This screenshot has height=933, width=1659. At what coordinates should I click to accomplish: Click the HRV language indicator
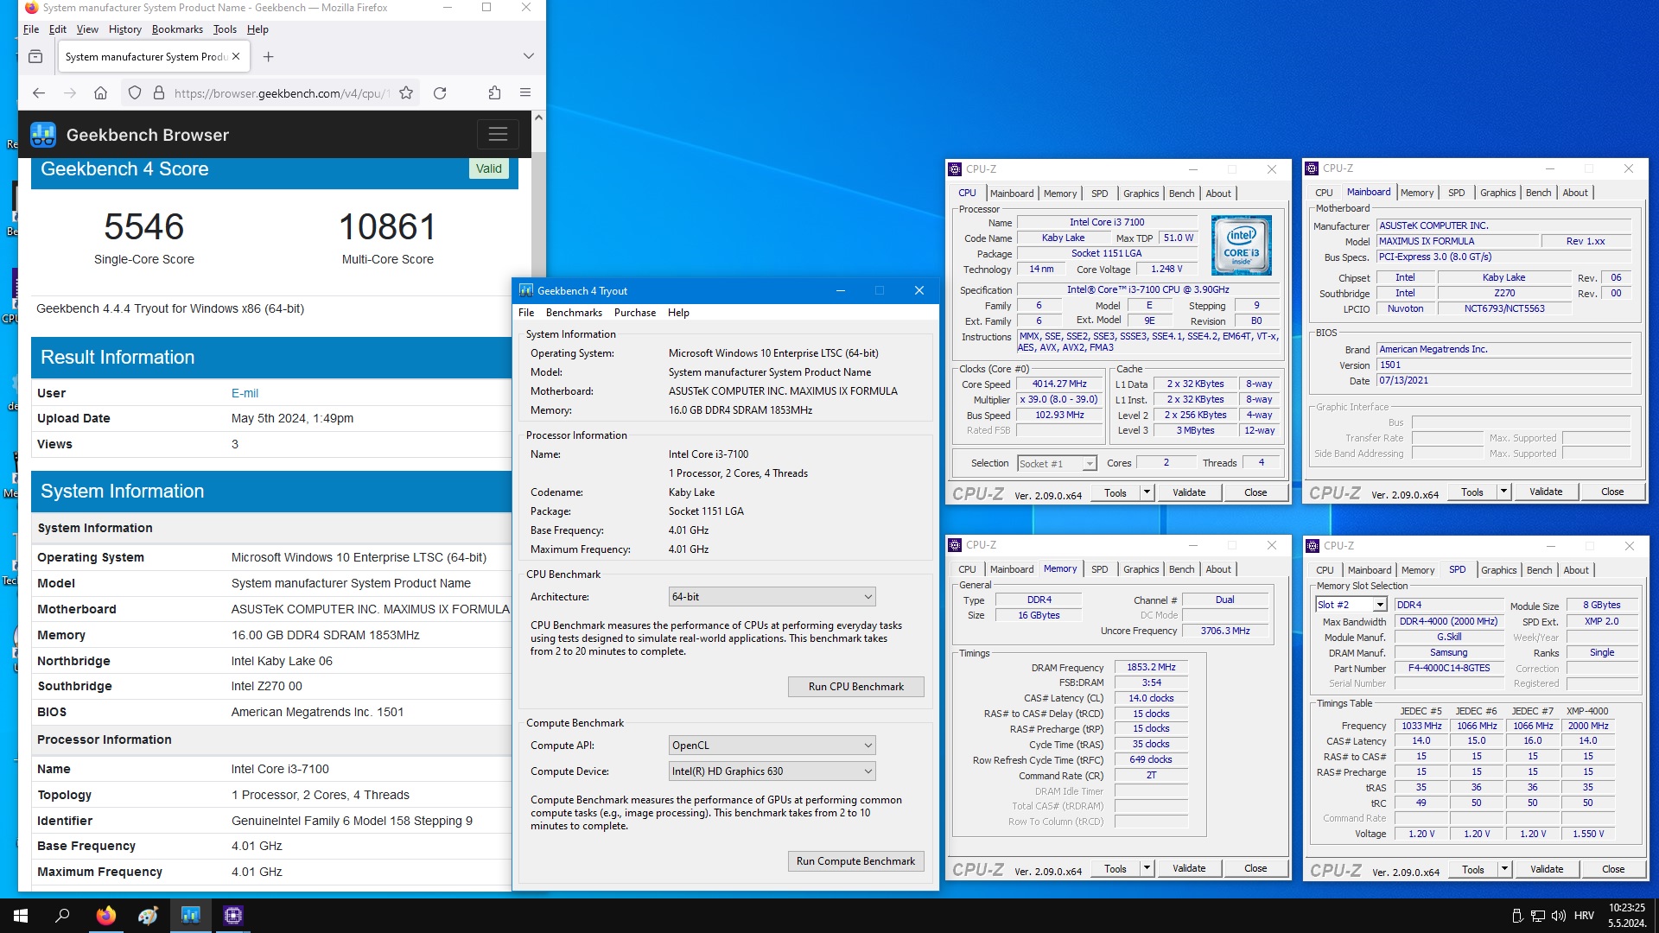(x=1584, y=916)
